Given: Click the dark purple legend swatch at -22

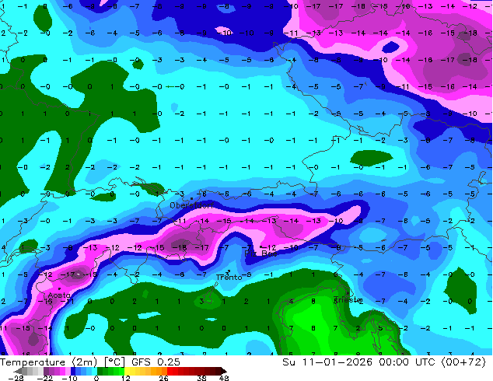Looking at the screenshot, I should [46, 371].
